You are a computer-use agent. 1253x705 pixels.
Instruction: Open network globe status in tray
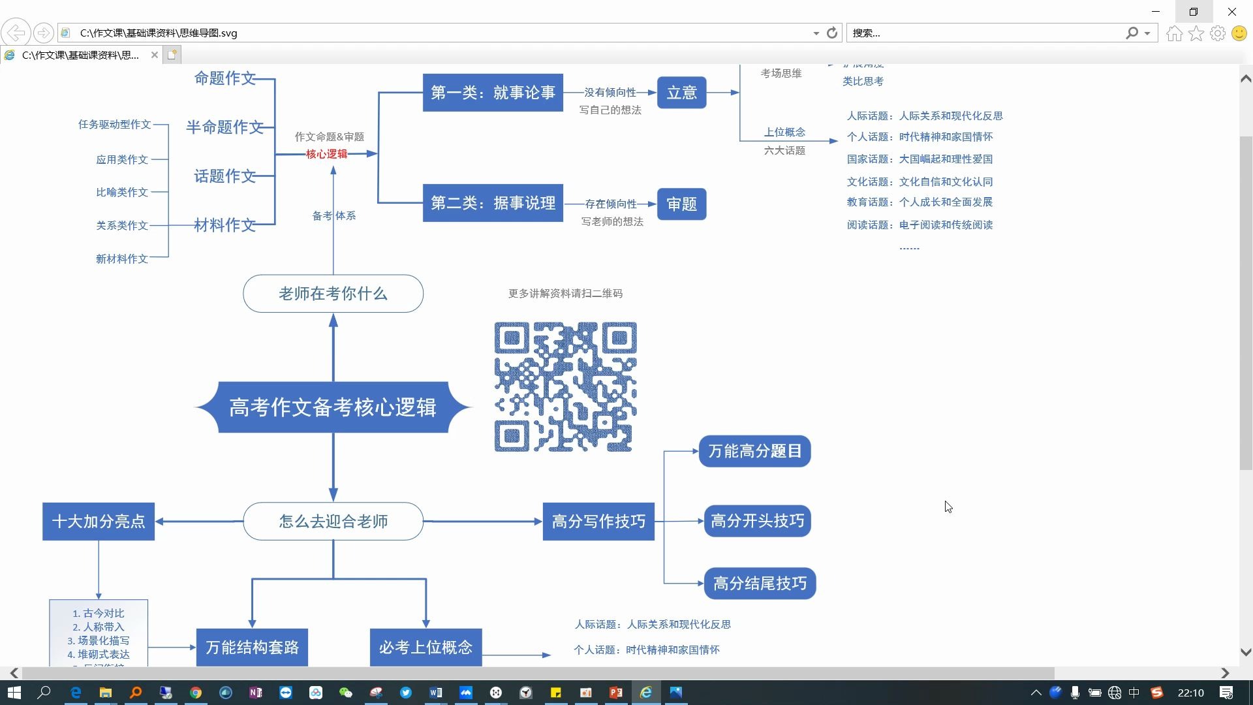[x=1115, y=693]
